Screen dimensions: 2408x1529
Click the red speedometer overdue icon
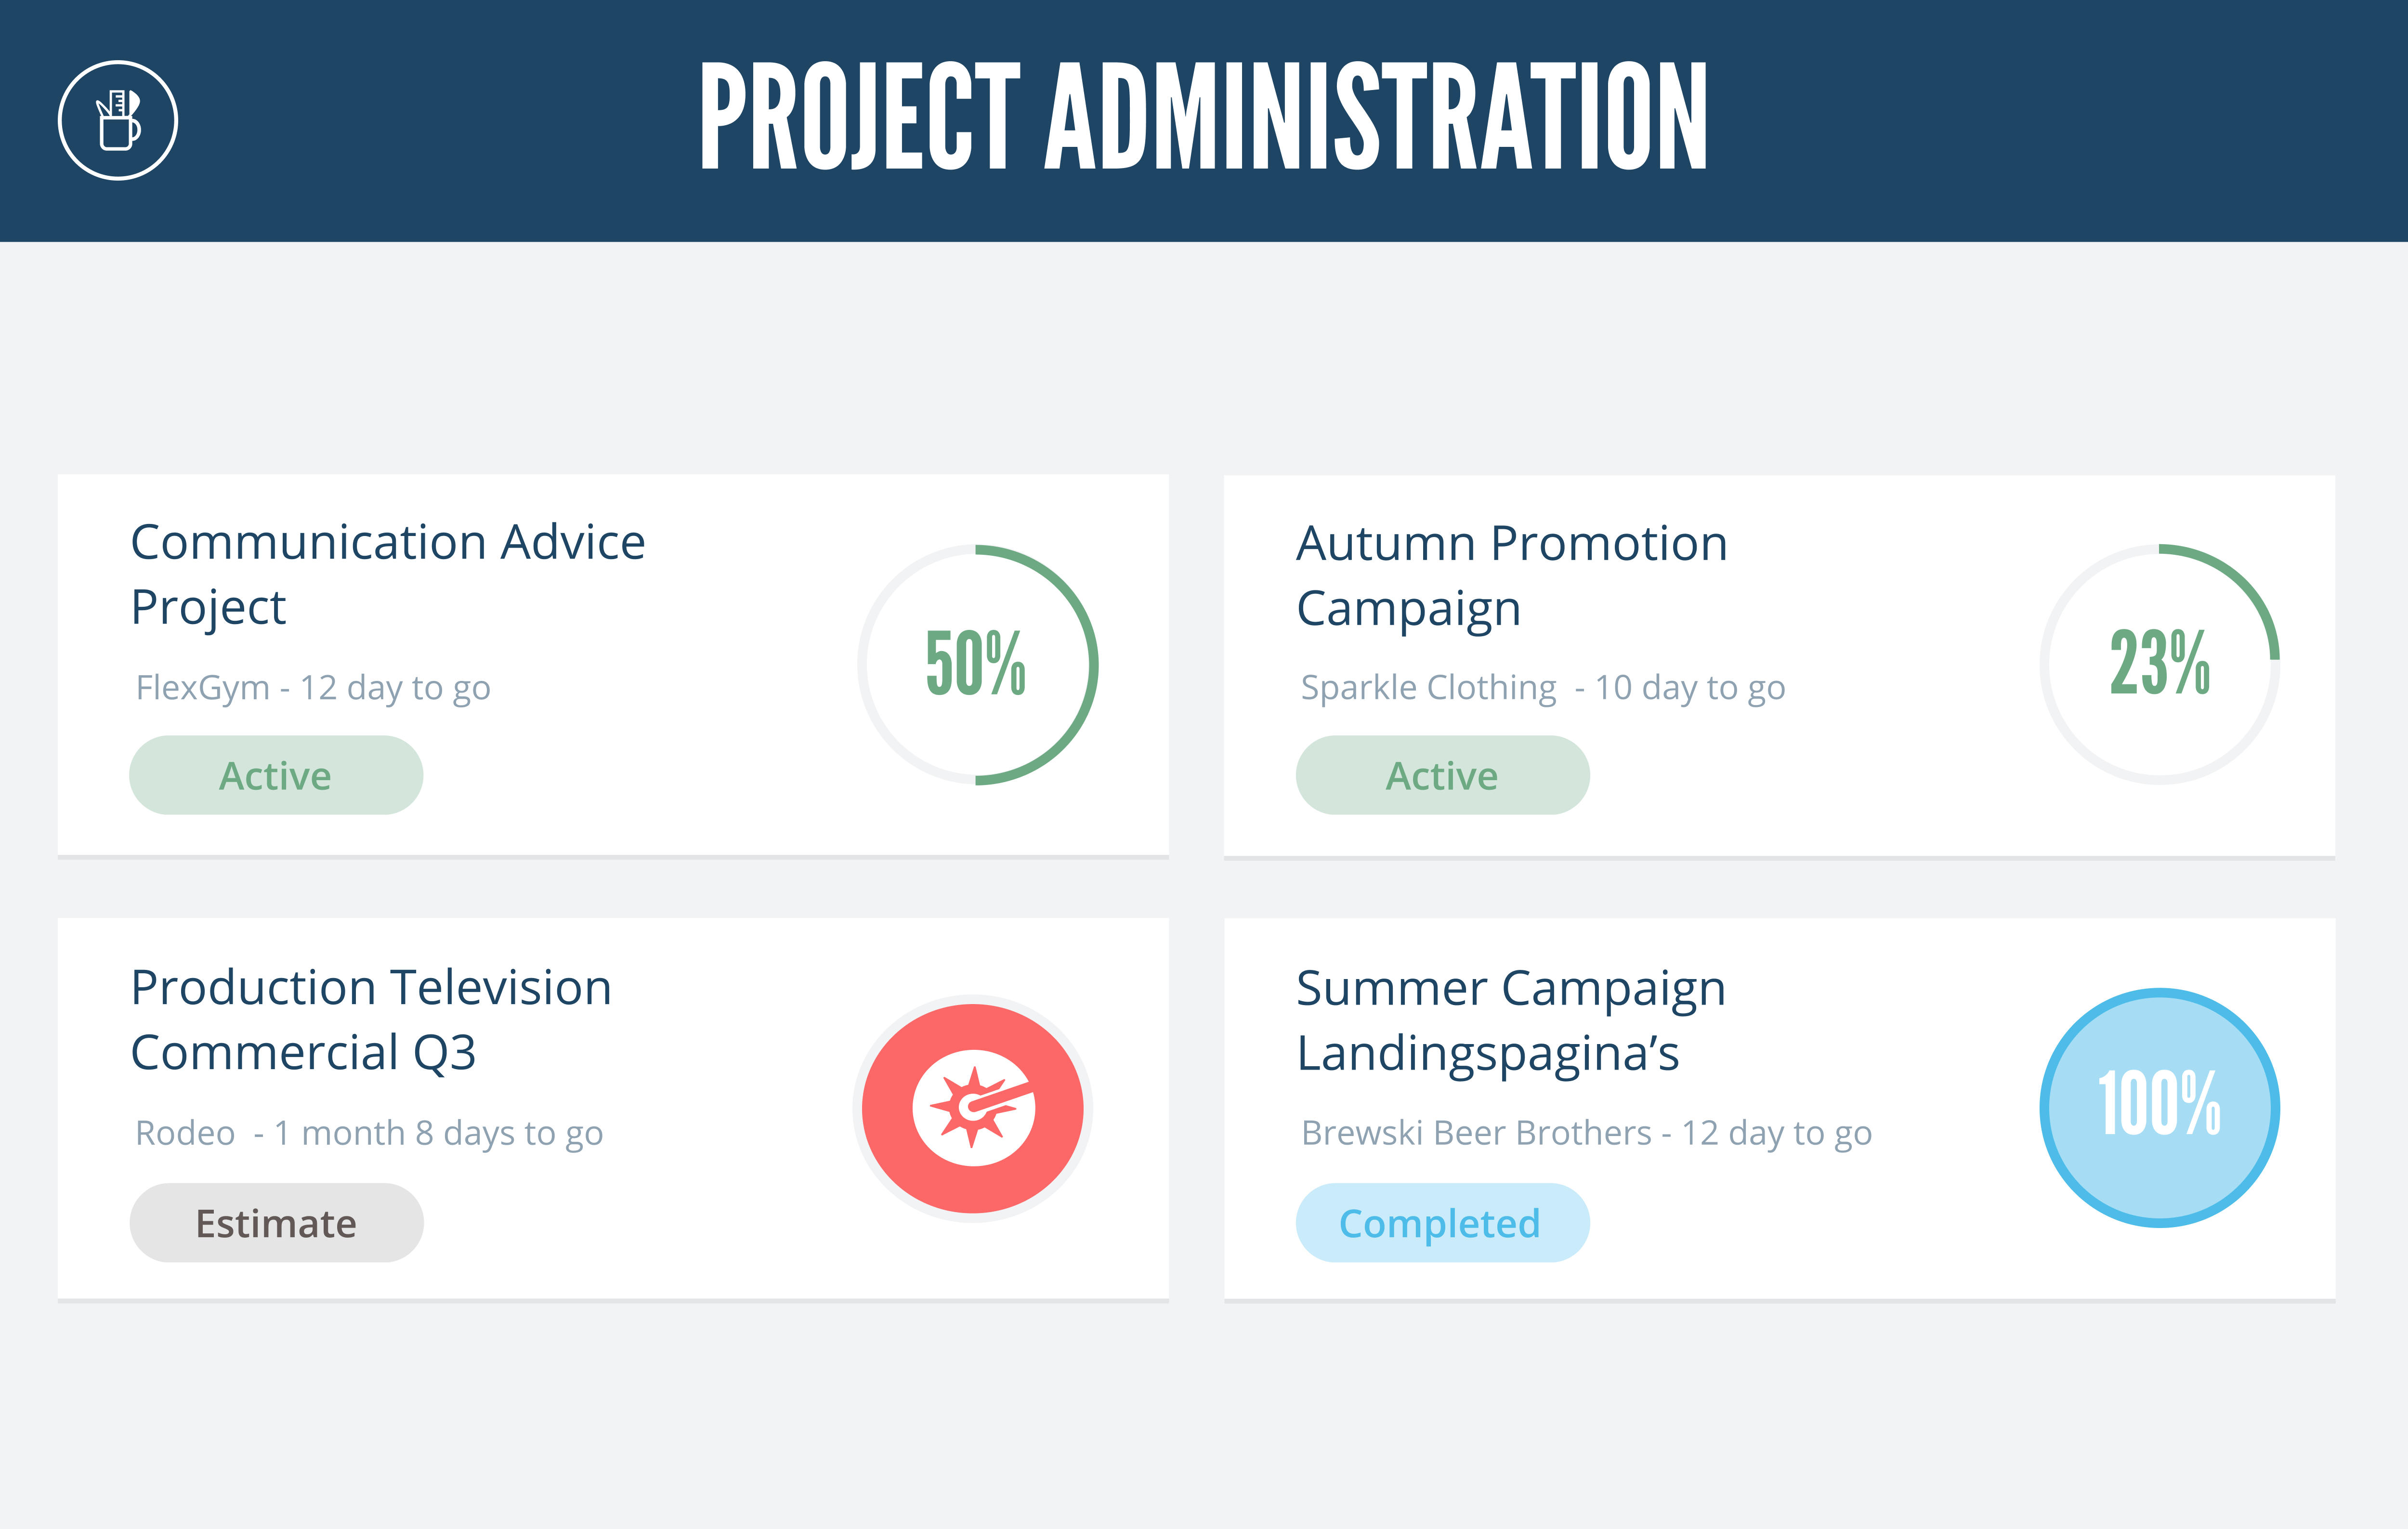point(973,1108)
